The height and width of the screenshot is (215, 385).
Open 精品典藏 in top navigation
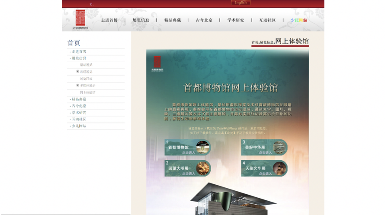[173, 20]
